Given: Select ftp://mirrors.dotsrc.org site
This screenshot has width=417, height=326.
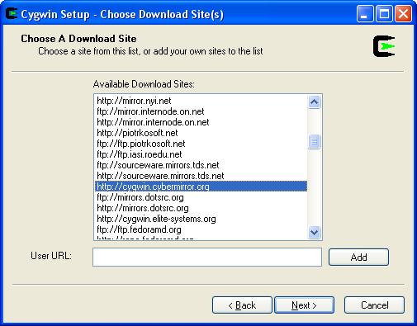Looking at the screenshot, I should click(201, 197).
